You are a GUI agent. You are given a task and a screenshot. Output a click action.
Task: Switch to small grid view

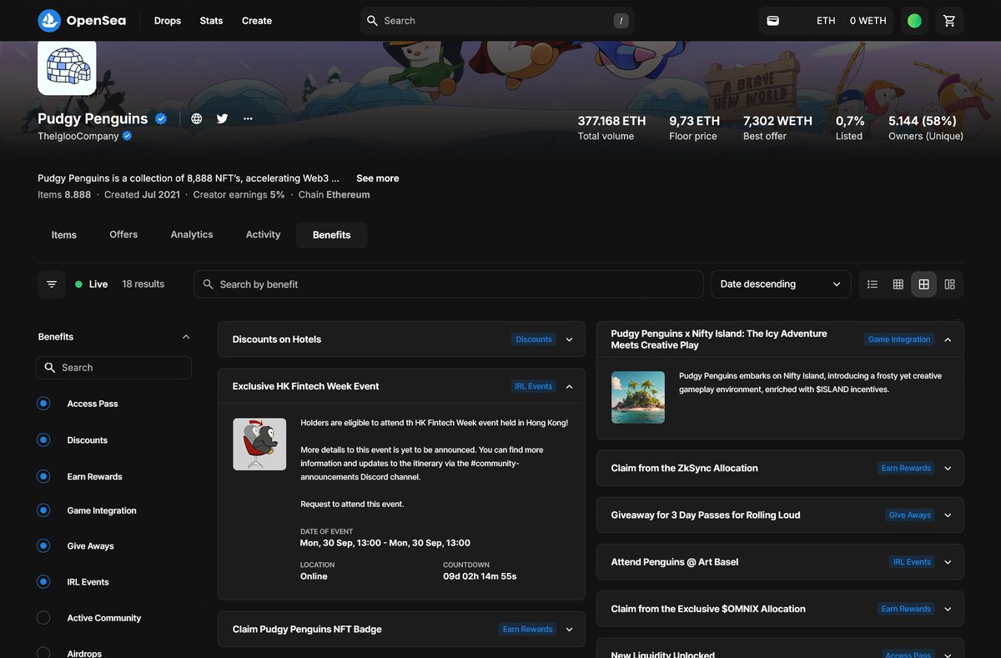click(x=898, y=284)
